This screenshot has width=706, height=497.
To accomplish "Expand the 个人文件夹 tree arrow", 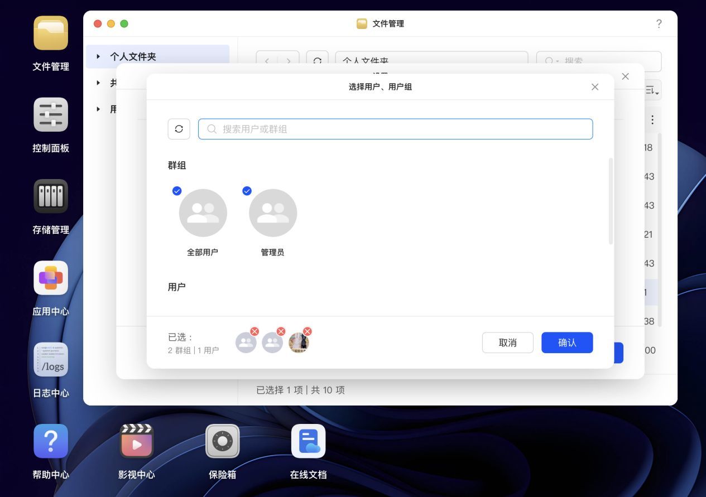I will [x=99, y=56].
